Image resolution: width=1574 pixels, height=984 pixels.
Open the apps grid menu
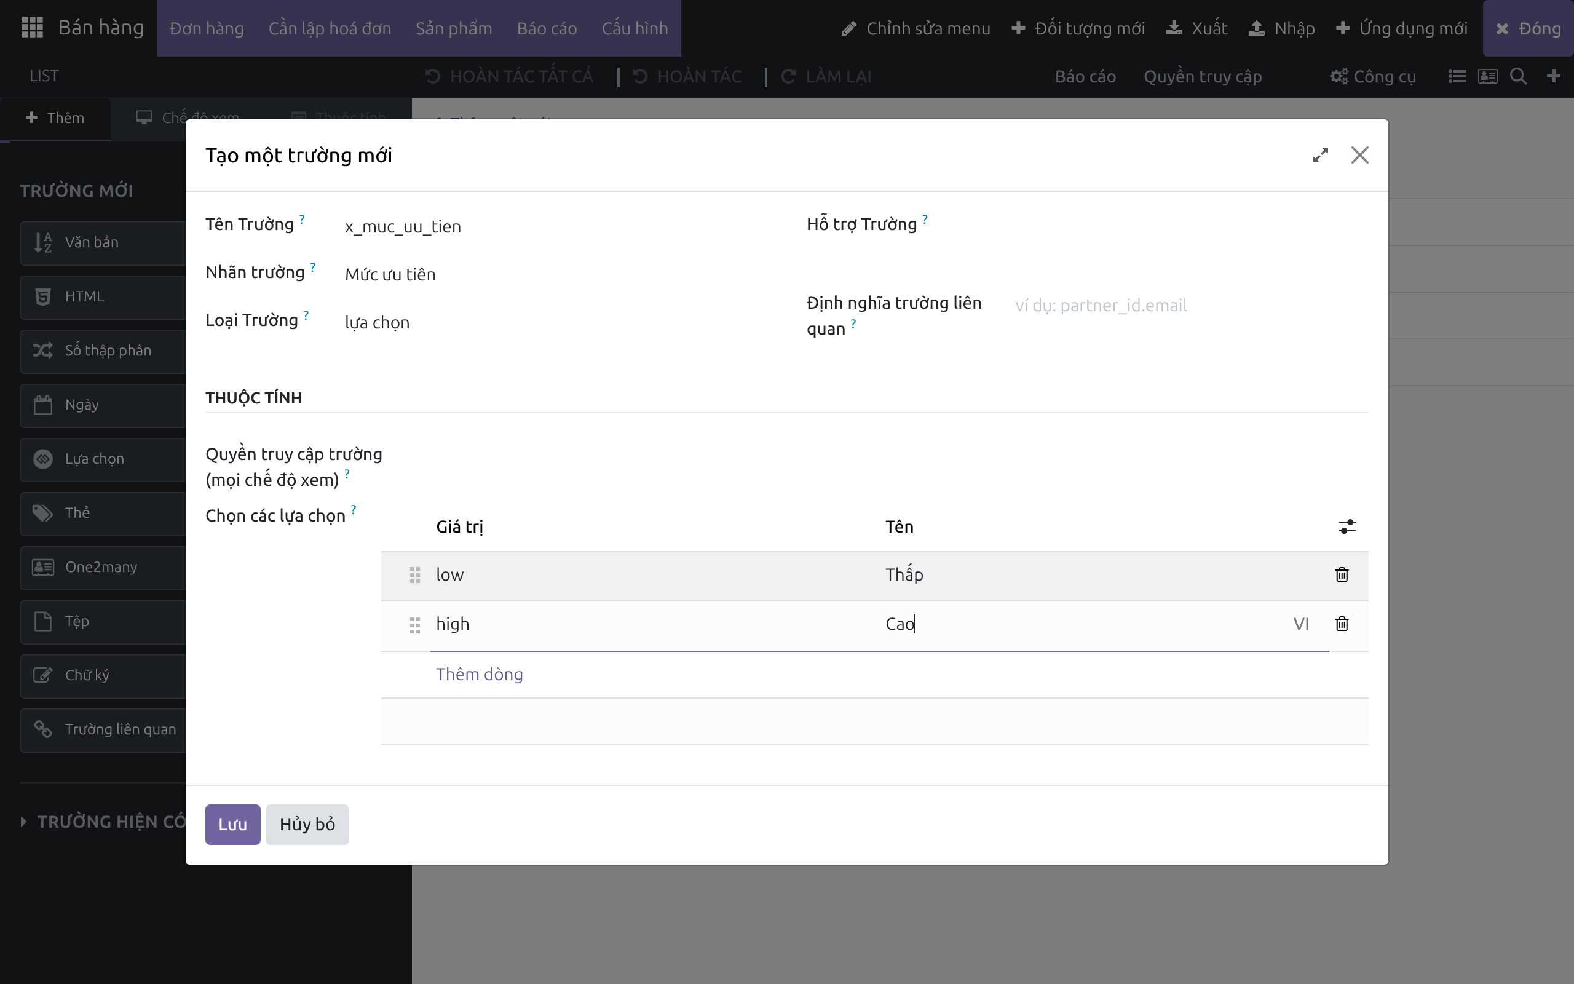[32, 27]
